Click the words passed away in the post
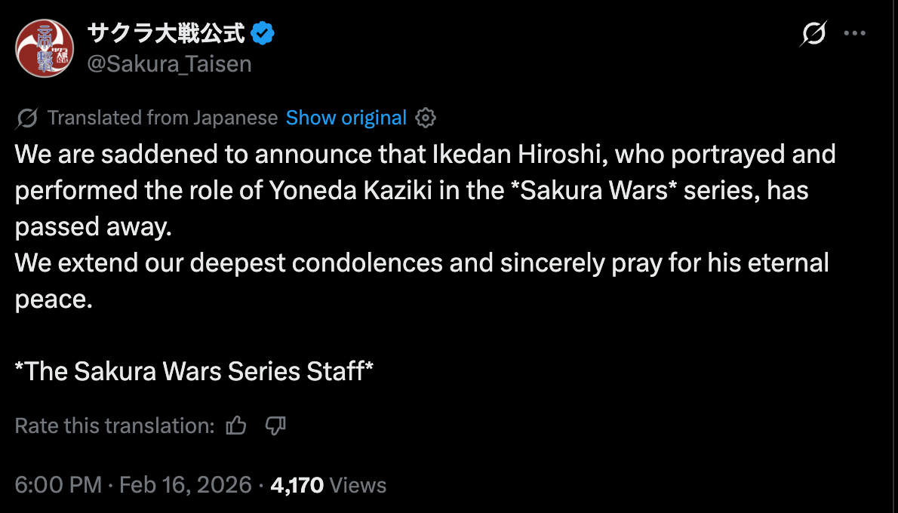898x513 pixels. pyautogui.click(x=92, y=227)
